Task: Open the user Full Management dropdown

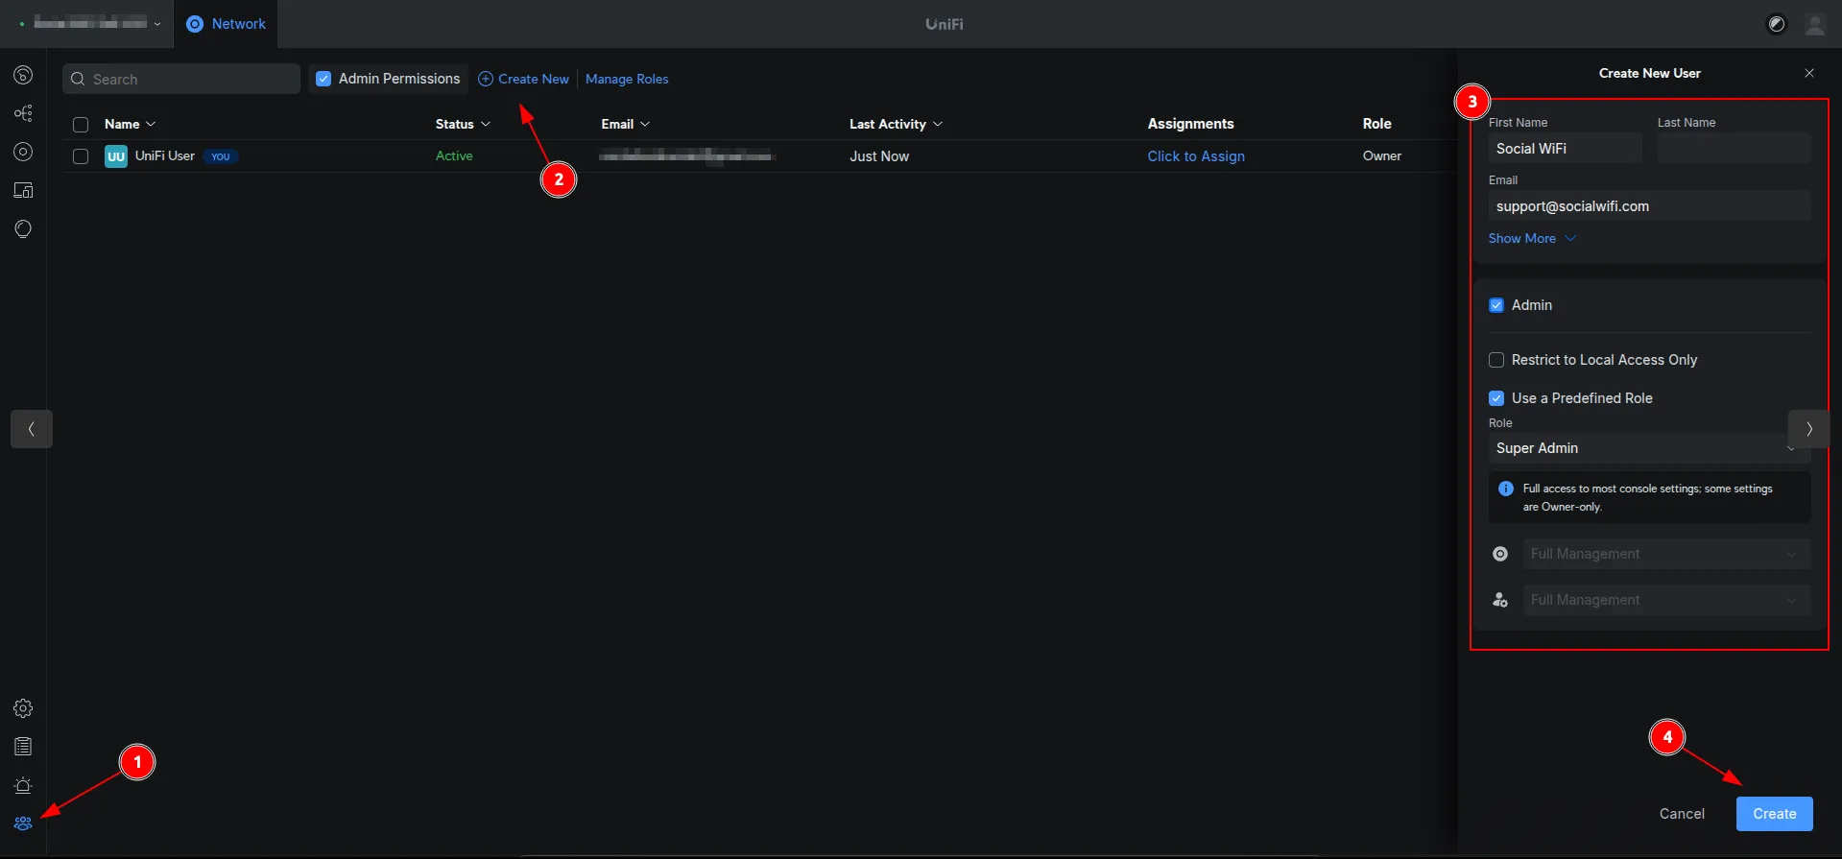Action: (1666, 600)
